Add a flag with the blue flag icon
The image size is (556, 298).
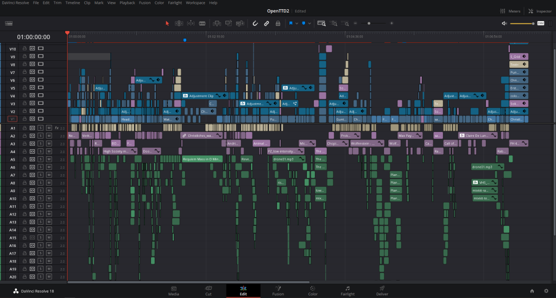[291, 23]
